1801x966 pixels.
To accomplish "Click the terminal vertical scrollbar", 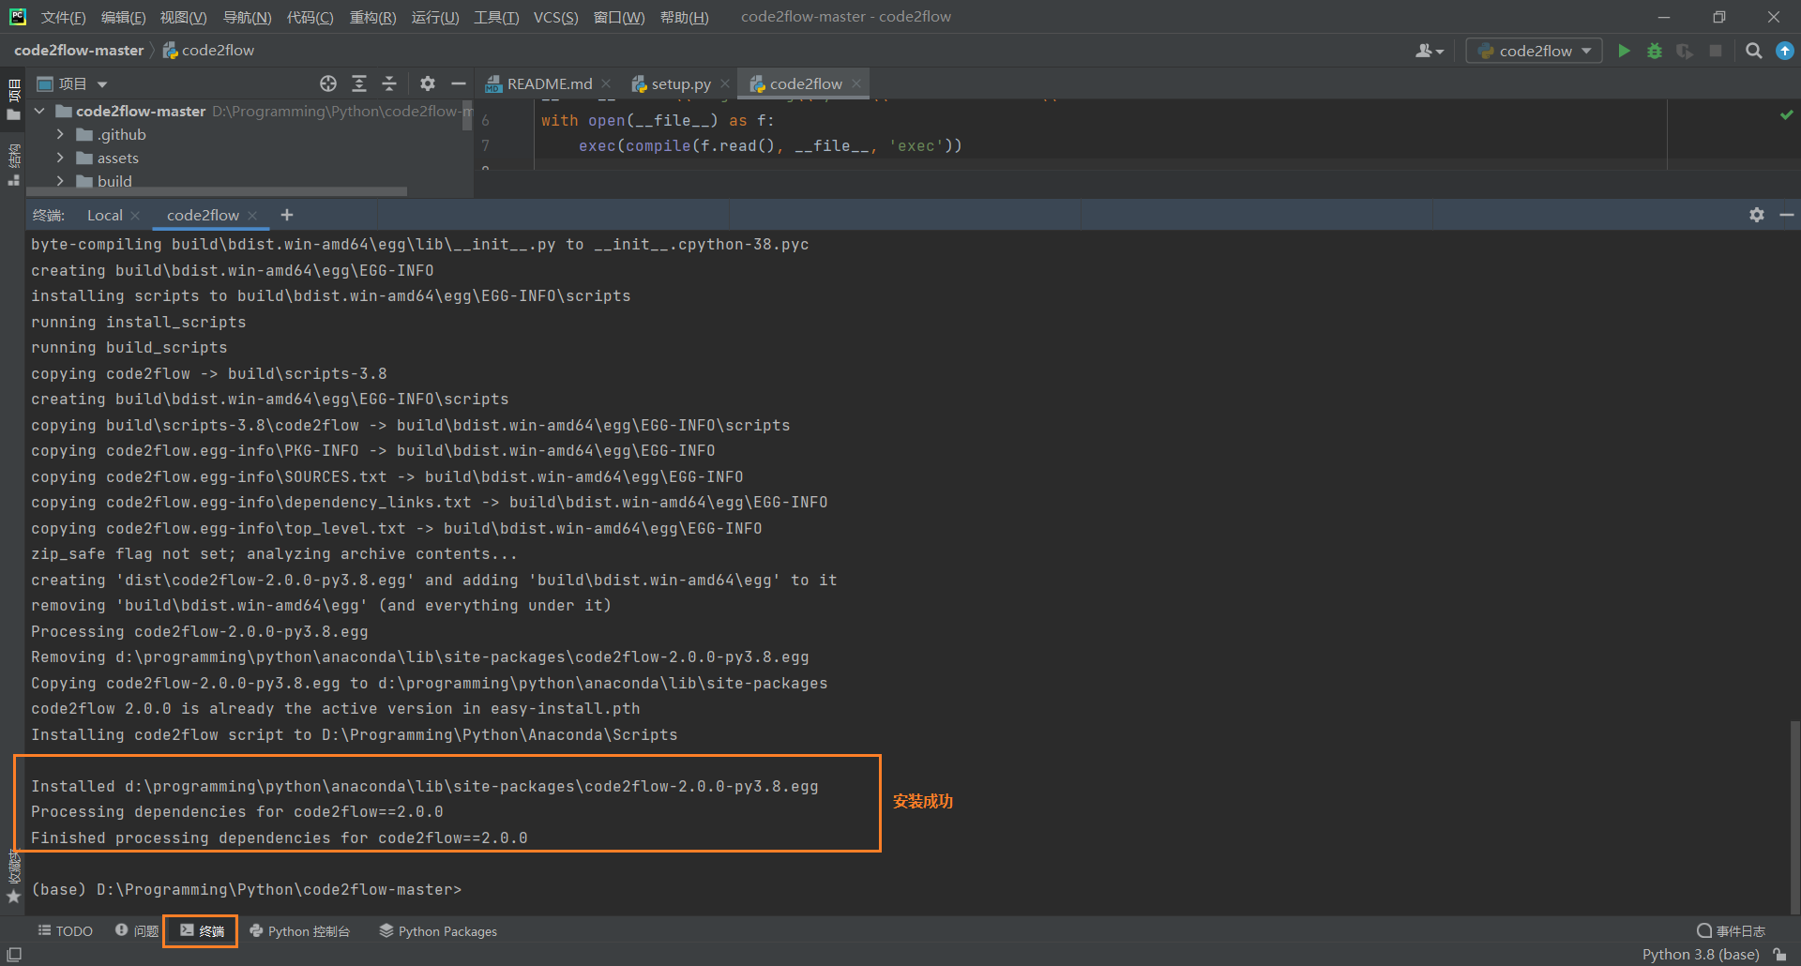I will 1794,816.
